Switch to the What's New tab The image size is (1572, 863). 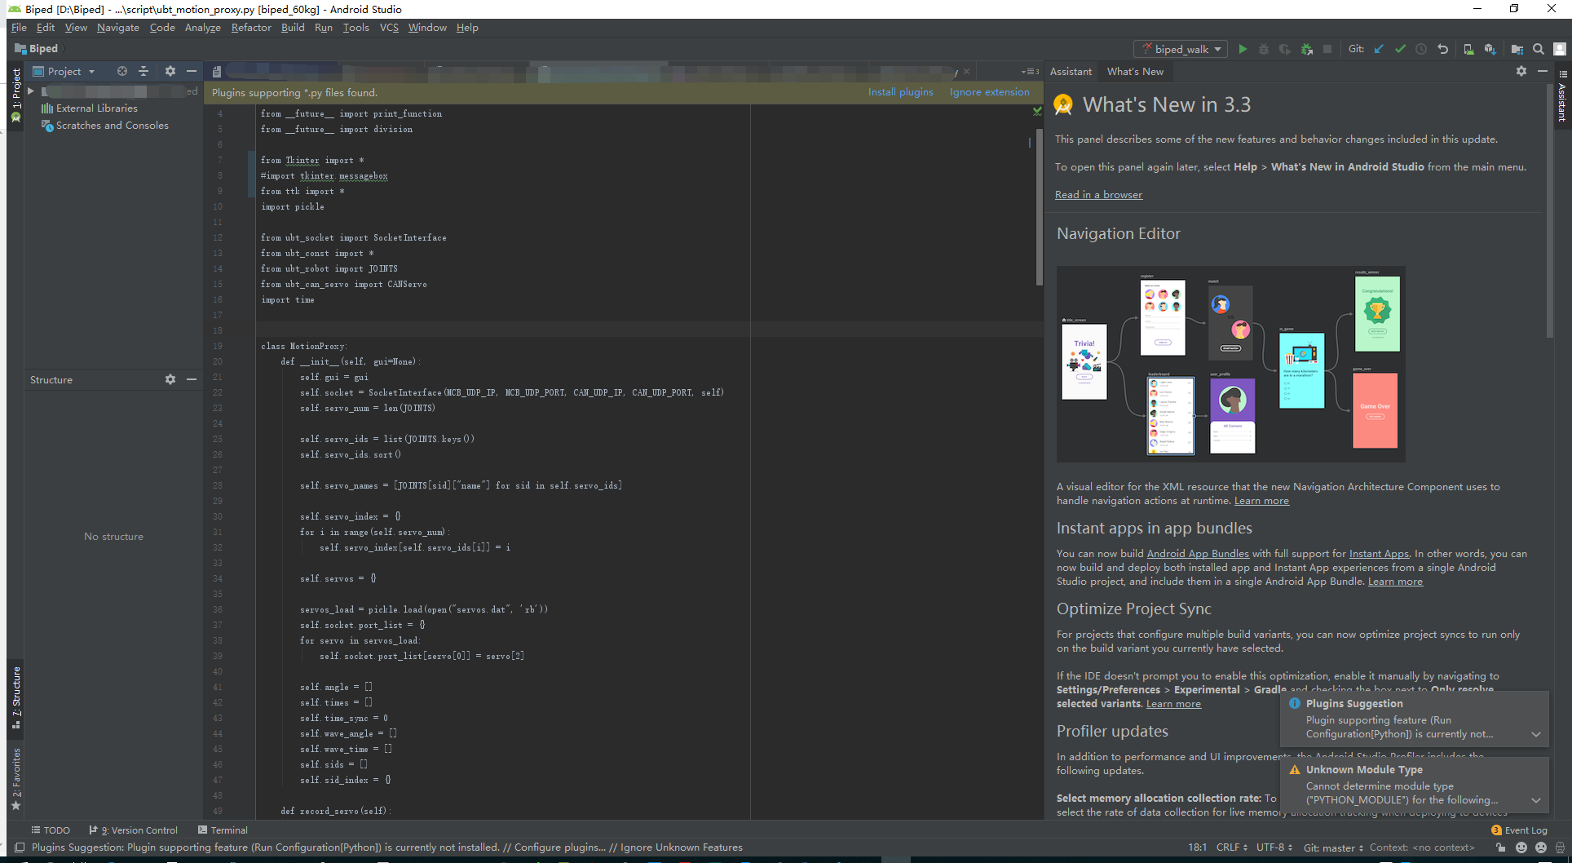pos(1135,71)
